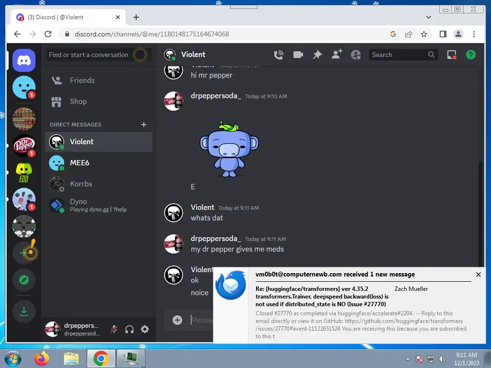Image resolution: width=491 pixels, height=368 pixels.
Task: Open Friends in the sidebar
Action: [x=99, y=80]
